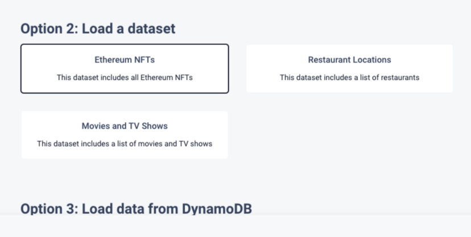The image size is (471, 237).
Task: Load the NFT dataset by clicking its tile
Action: click(x=125, y=69)
